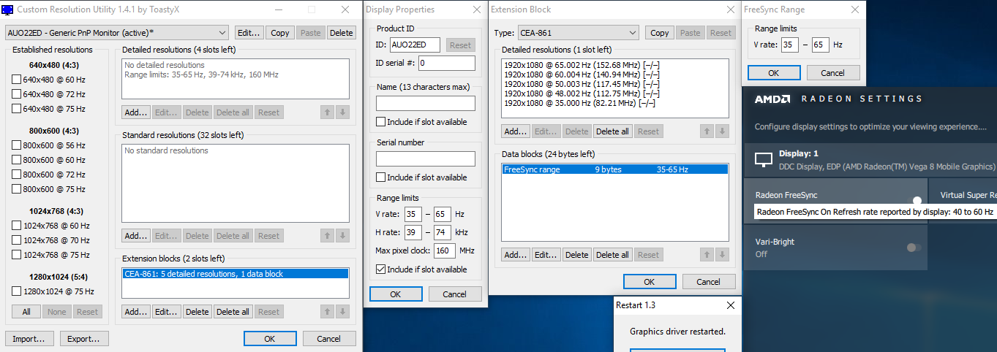Enable 640x480 @ 72 Hz checkbox
The height and width of the screenshot is (352, 997).
coord(16,94)
